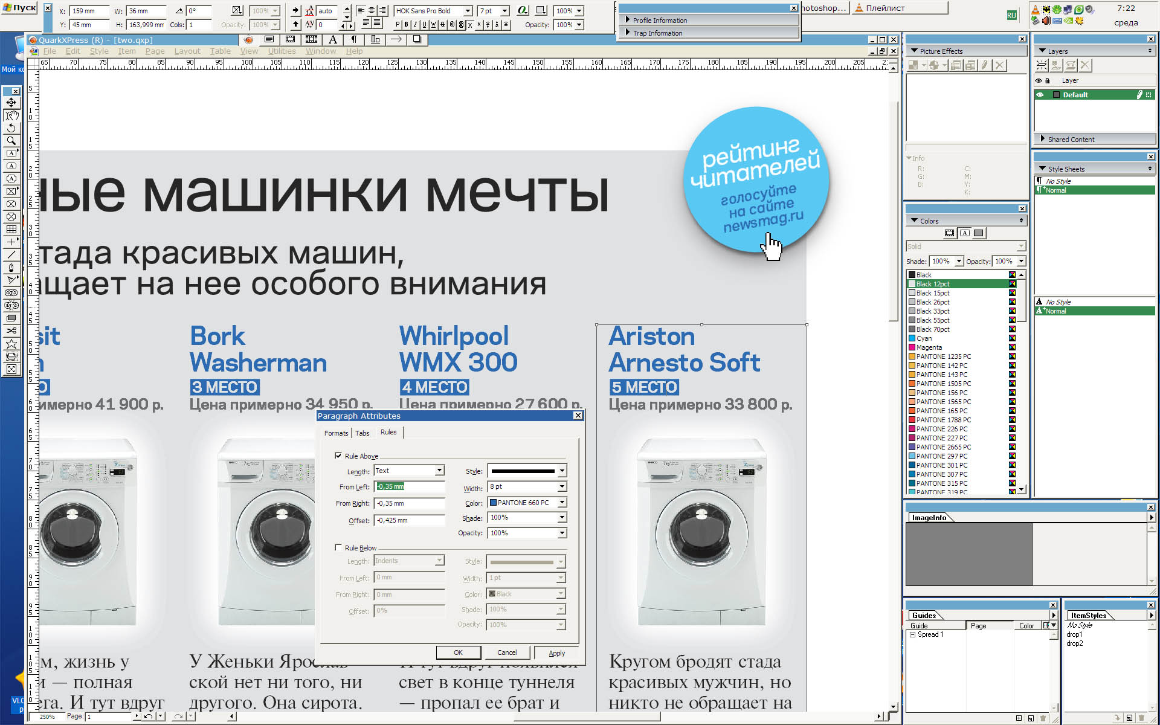1160x725 pixels.
Task: Select the Item (move) tool
Action: 11,102
